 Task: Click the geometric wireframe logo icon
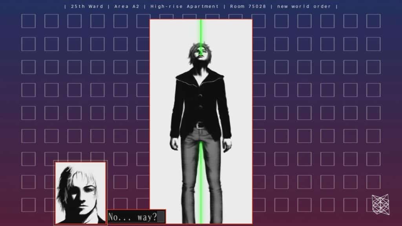coord(381,204)
